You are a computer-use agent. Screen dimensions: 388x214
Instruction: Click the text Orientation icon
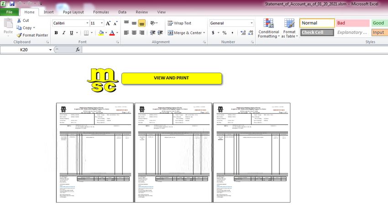[152, 23]
